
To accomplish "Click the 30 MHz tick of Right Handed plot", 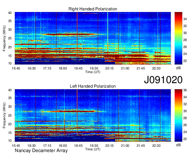I will (x=10, y=30).
